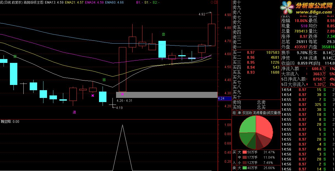The width and height of the screenshot is (335, 171).
Task: Select the 买五 row at price 8.93
Action: (256, 72)
